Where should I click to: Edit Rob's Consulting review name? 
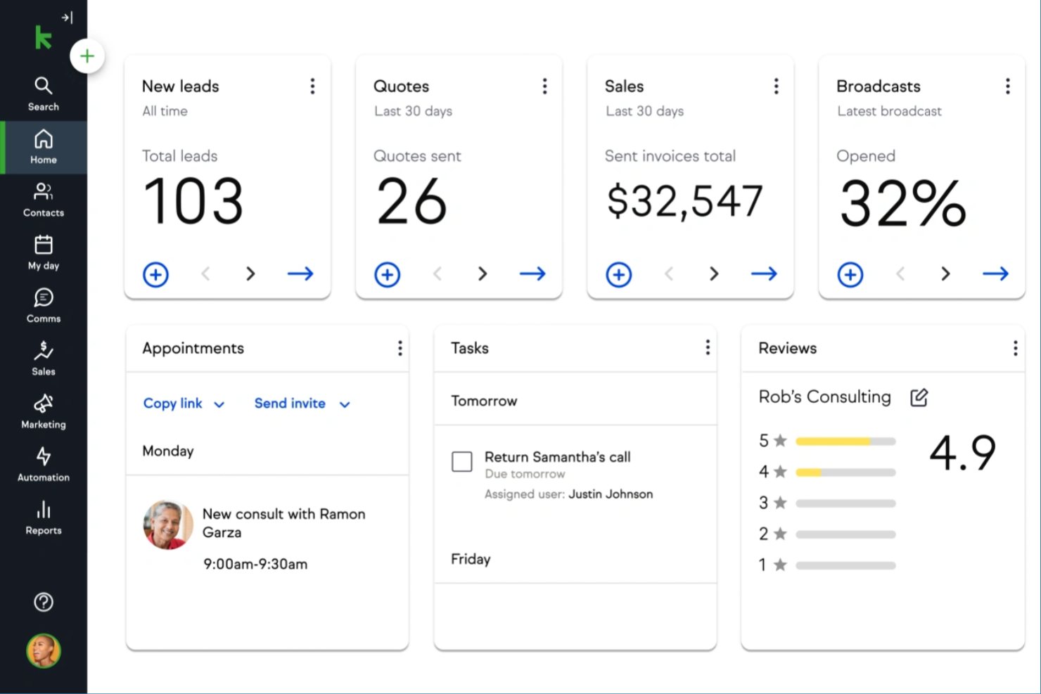click(x=919, y=397)
